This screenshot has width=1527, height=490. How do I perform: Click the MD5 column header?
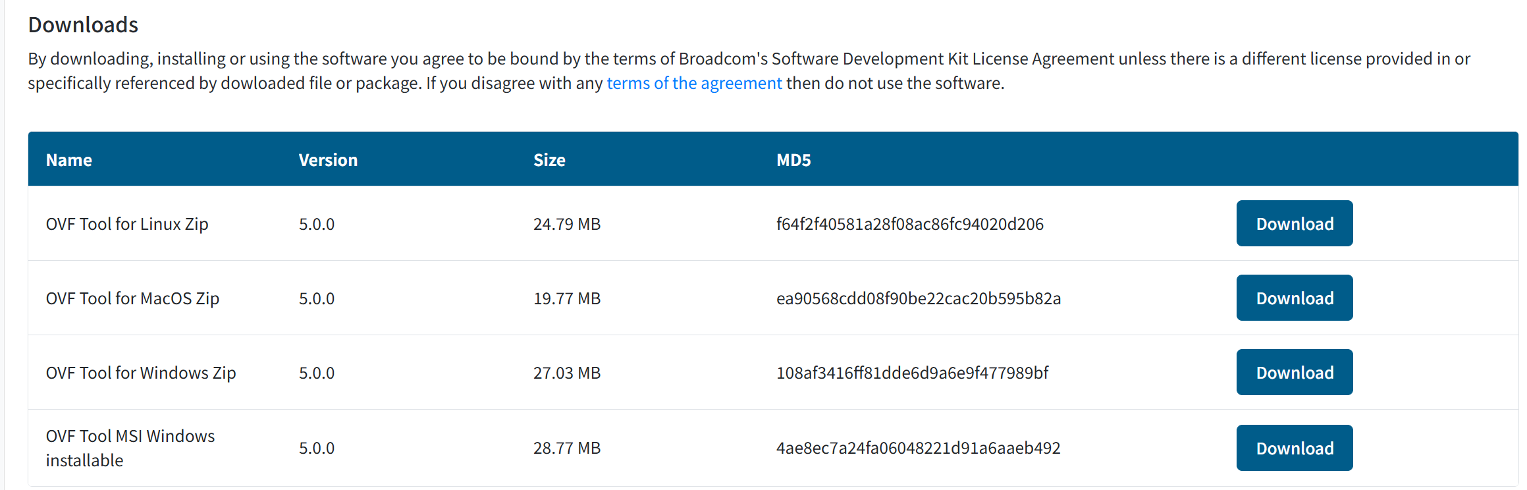793,160
